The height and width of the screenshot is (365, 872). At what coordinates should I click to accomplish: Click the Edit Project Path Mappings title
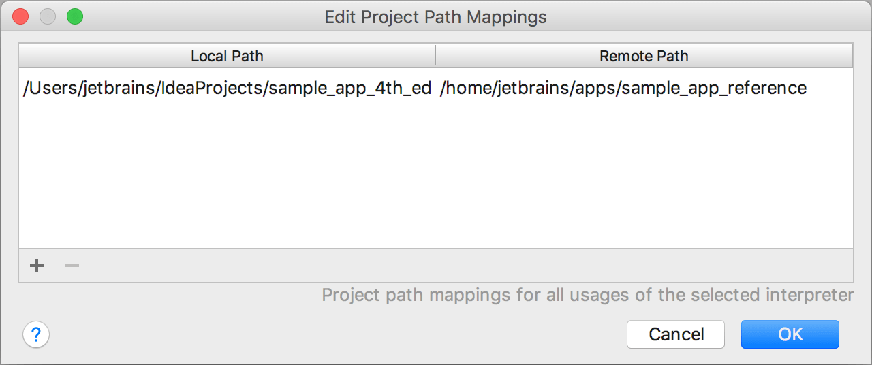click(435, 17)
